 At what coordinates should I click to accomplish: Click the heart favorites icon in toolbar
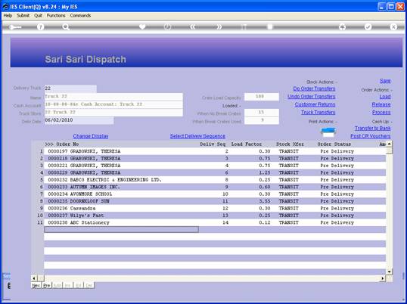point(142,26)
